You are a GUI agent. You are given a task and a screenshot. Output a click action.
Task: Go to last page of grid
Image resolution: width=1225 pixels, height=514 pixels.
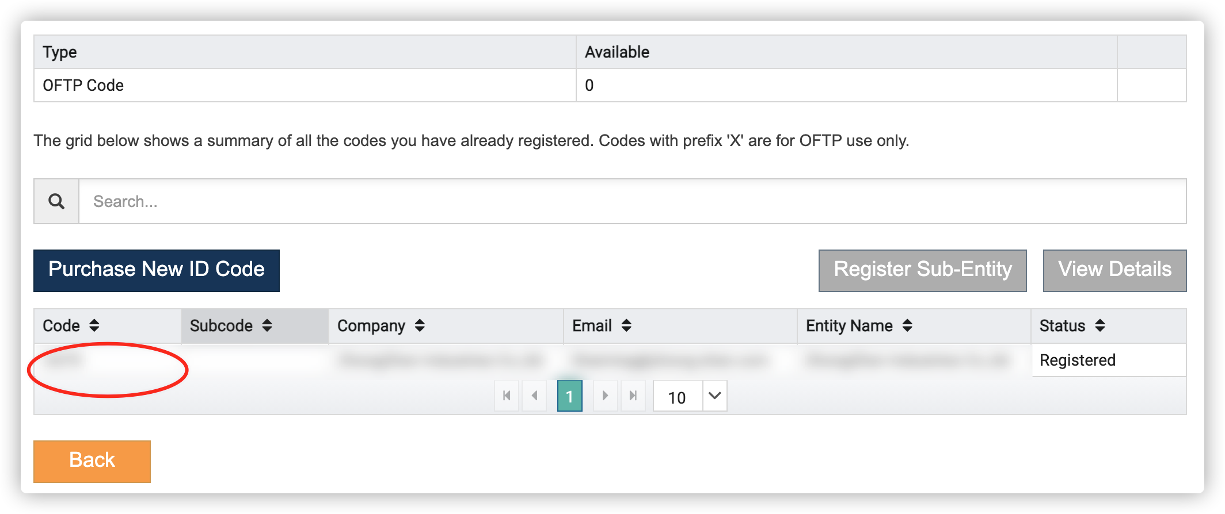(x=633, y=396)
